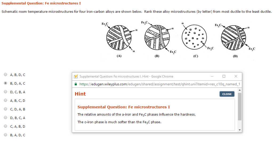273x142 pixels.
Task: Select the answer C, D, A, B
Action: [x=6, y=109]
